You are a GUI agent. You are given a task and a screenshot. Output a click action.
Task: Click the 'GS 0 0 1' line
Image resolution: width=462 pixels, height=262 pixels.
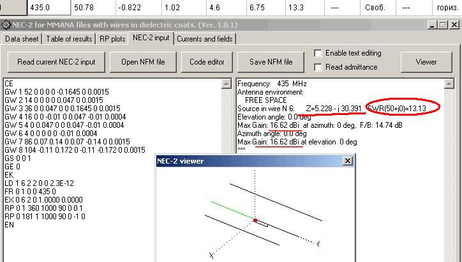pos(18,158)
